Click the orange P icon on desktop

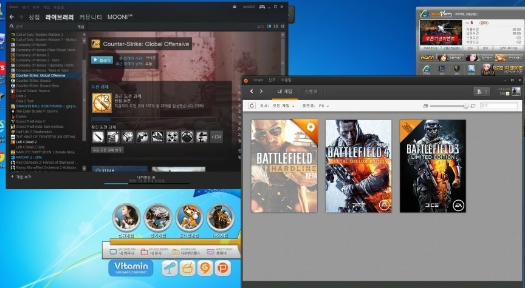pyautogui.click(x=222, y=268)
